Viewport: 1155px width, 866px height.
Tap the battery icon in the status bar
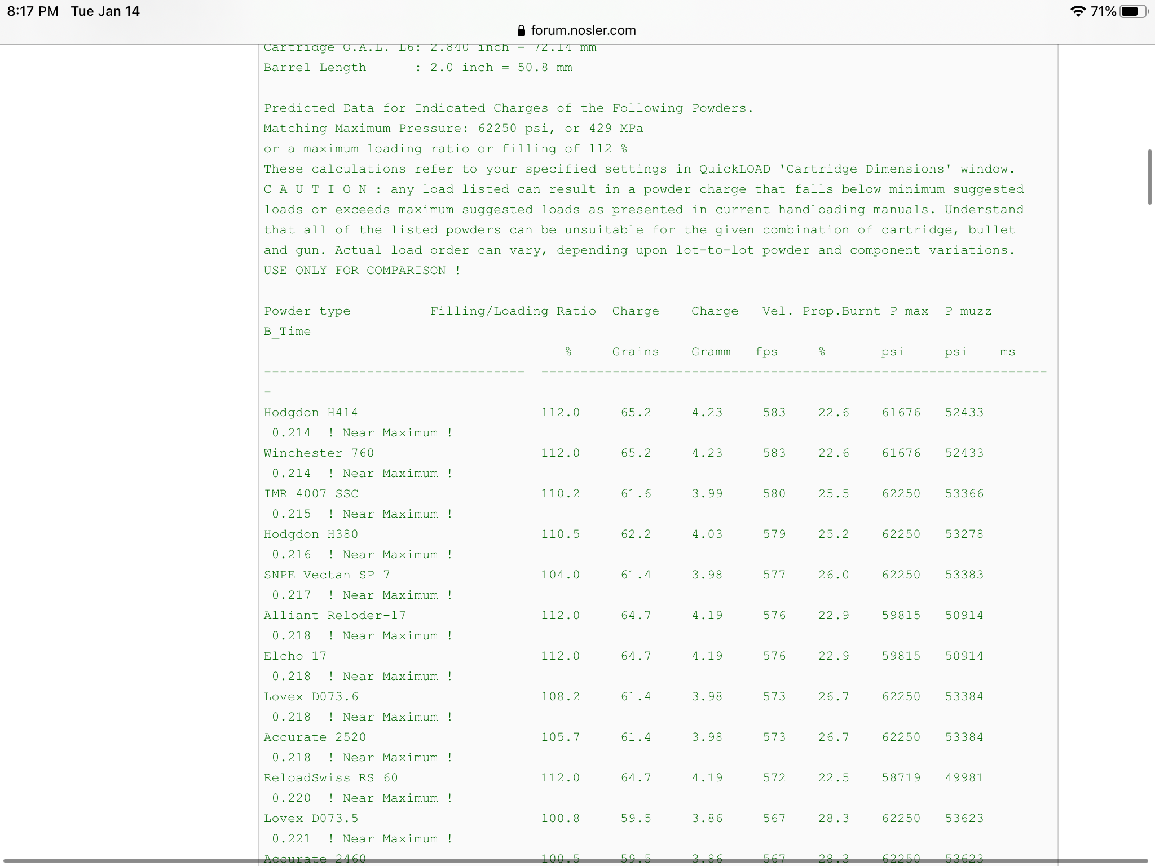(x=1134, y=11)
